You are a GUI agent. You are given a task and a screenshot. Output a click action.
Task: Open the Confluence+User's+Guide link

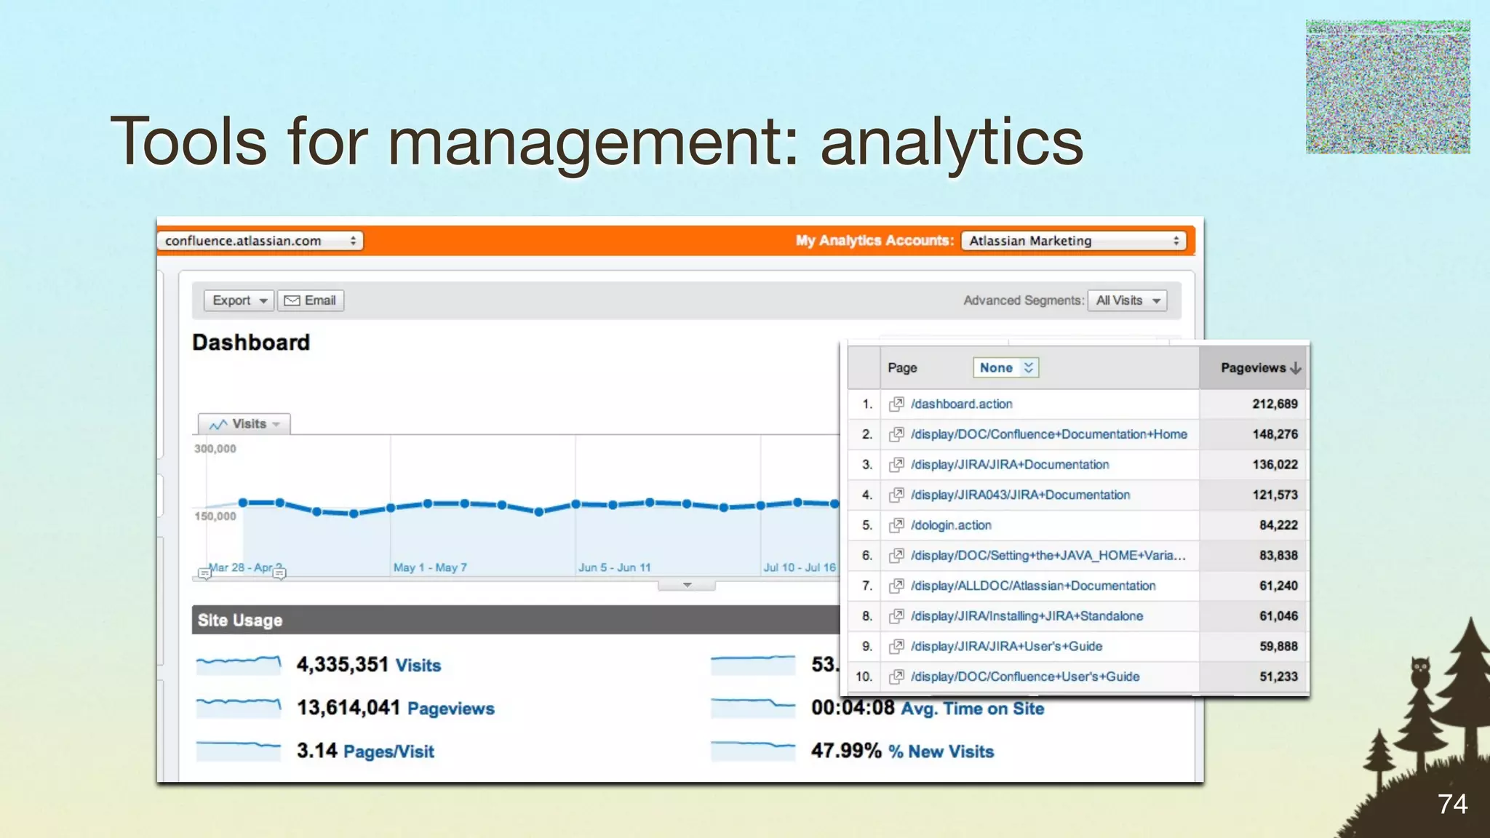point(1025,677)
